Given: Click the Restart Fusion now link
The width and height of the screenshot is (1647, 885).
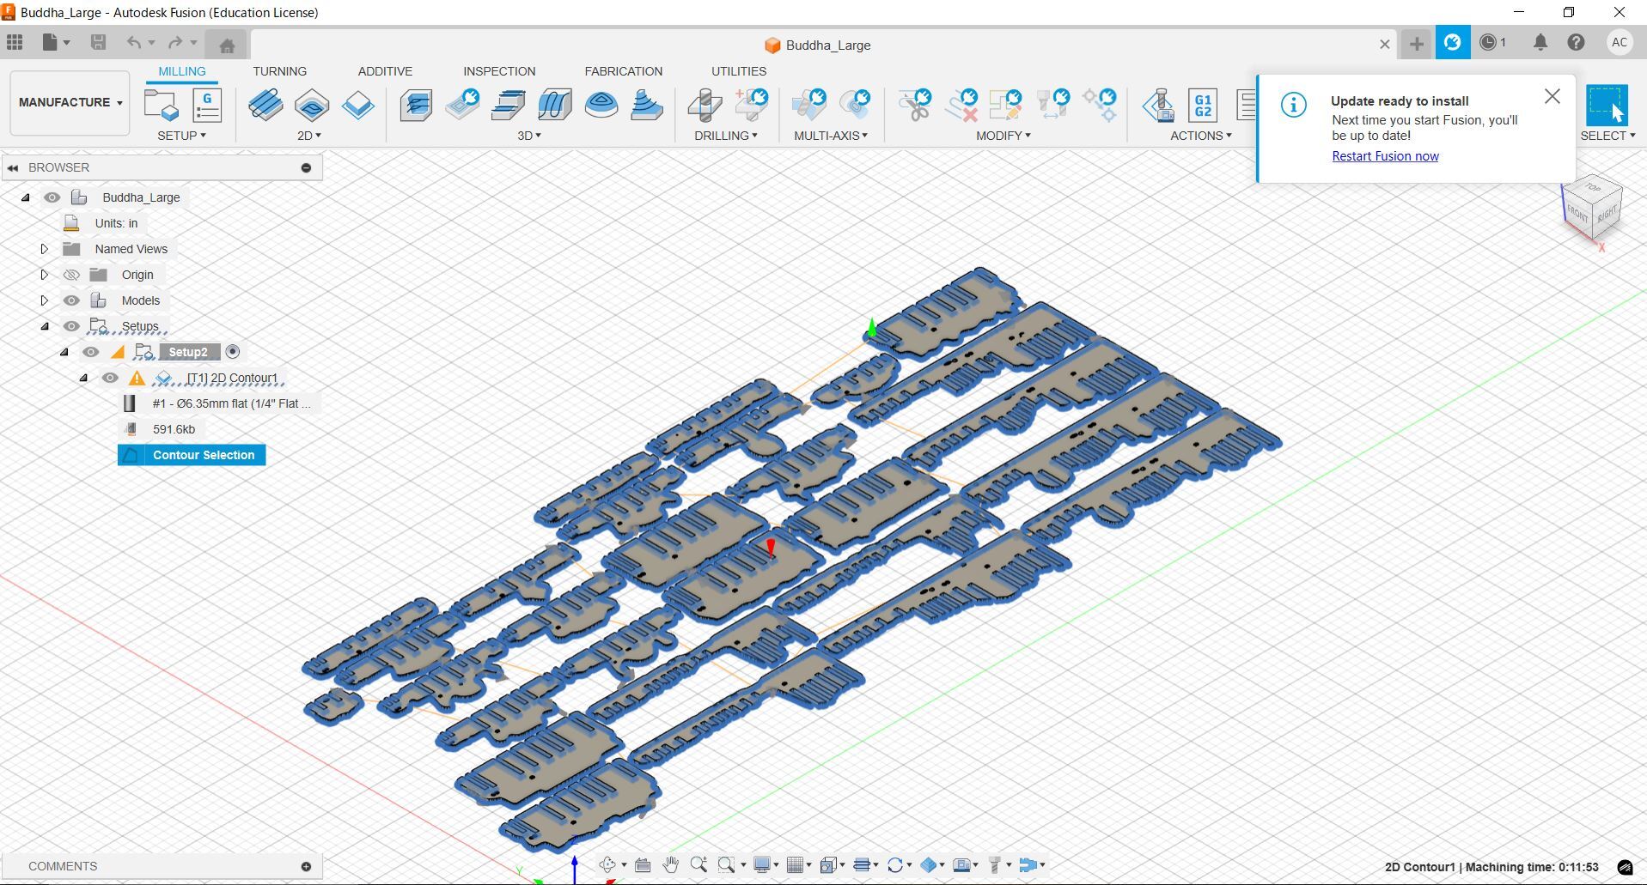Looking at the screenshot, I should click(x=1384, y=156).
